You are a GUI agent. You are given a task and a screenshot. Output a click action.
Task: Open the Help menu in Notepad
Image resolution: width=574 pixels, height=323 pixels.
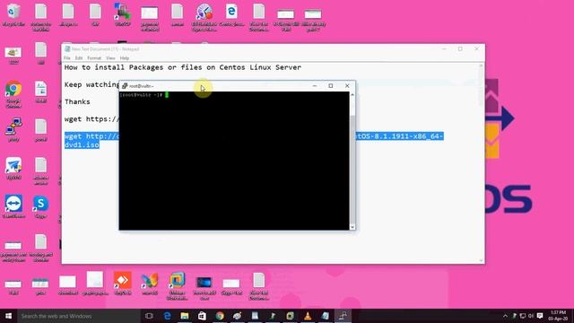click(125, 57)
